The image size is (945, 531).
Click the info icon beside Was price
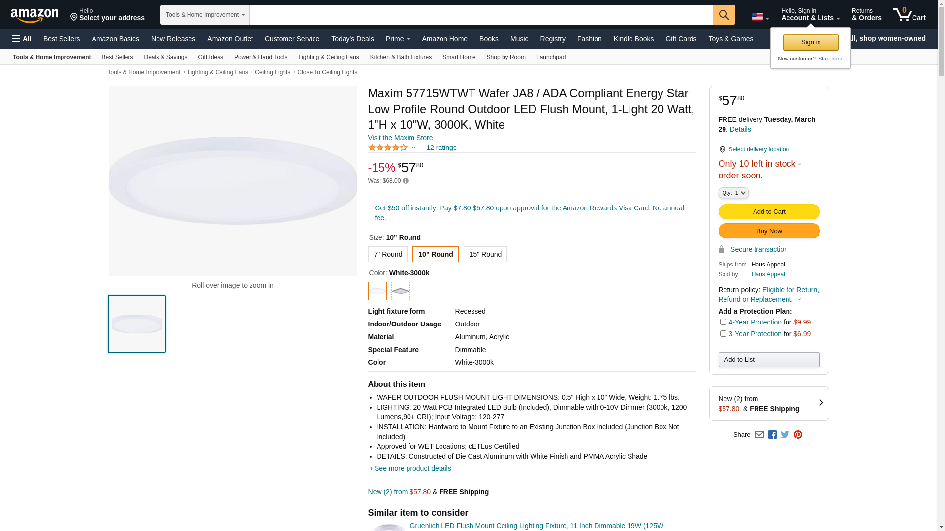[406, 181]
